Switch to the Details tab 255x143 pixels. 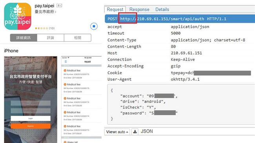point(162,9)
